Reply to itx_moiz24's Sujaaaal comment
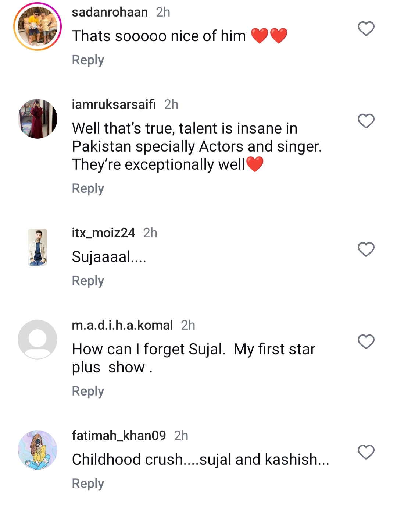 pos(88,281)
